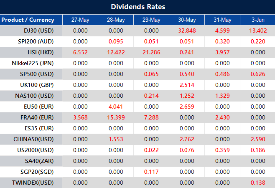Select the SGP20 value 0.117
The width and height of the screenshot is (275, 188).
151,172
